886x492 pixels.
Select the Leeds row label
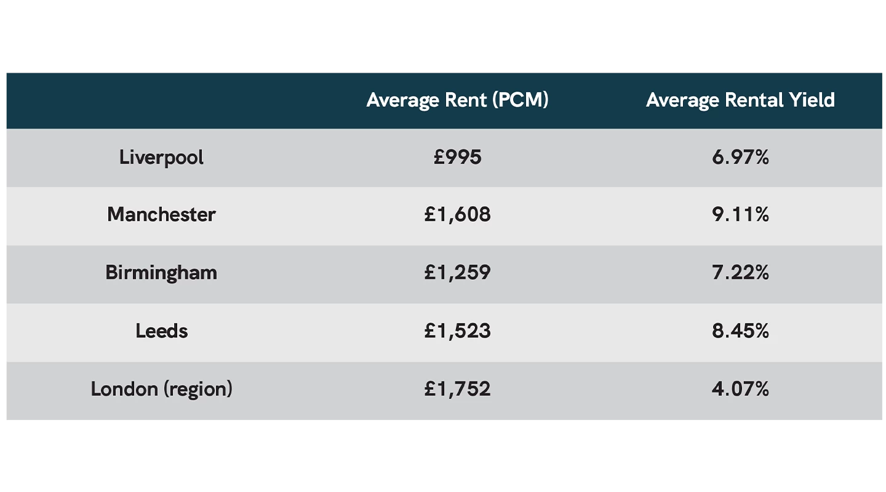pos(161,331)
